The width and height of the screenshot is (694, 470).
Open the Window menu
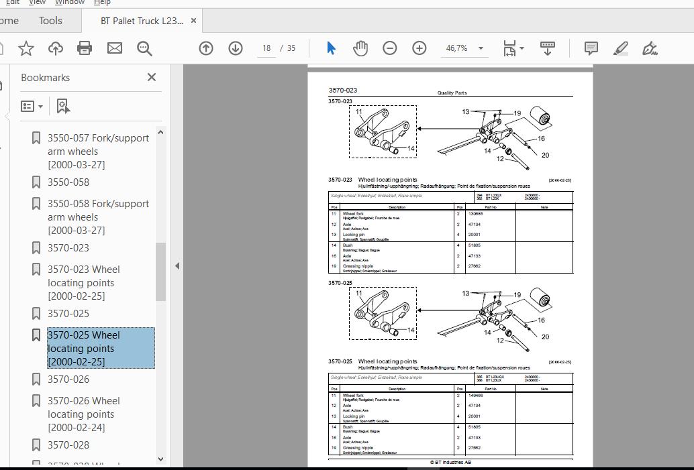coord(70,3)
